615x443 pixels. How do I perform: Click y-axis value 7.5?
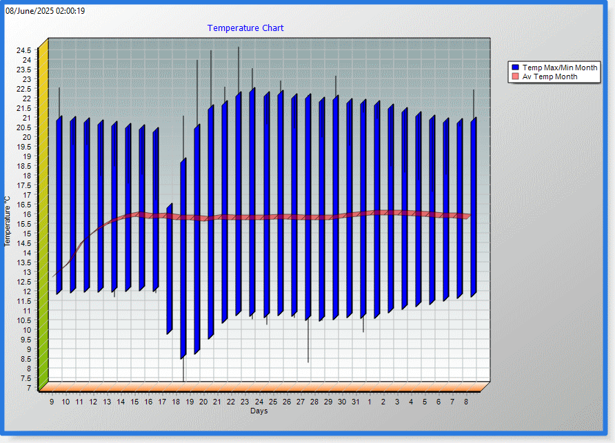(26, 378)
